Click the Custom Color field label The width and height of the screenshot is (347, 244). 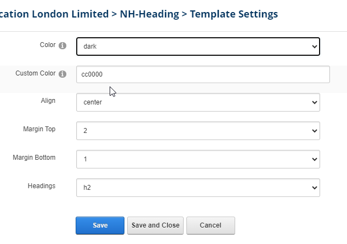35,73
